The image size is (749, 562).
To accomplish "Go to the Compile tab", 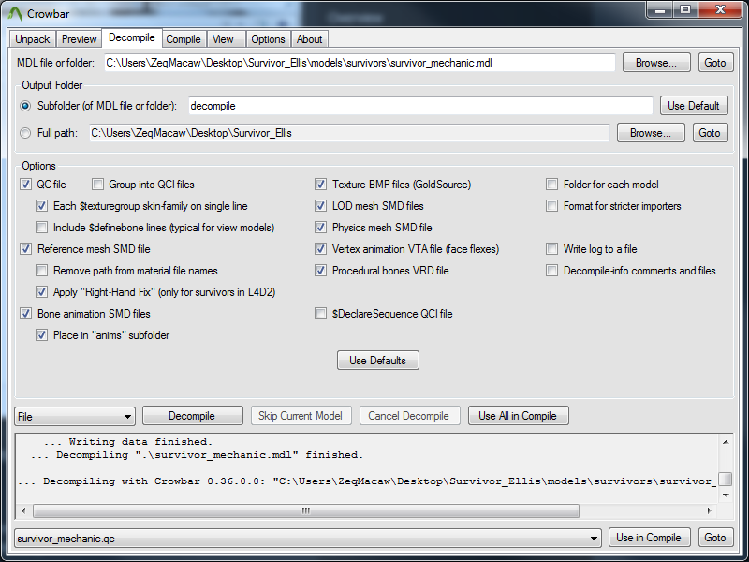I will [x=184, y=39].
